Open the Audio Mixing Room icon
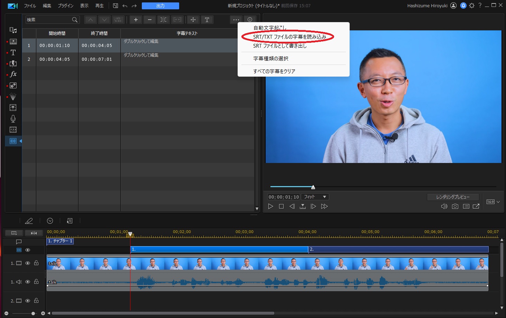This screenshot has width=506, height=318. [13, 108]
